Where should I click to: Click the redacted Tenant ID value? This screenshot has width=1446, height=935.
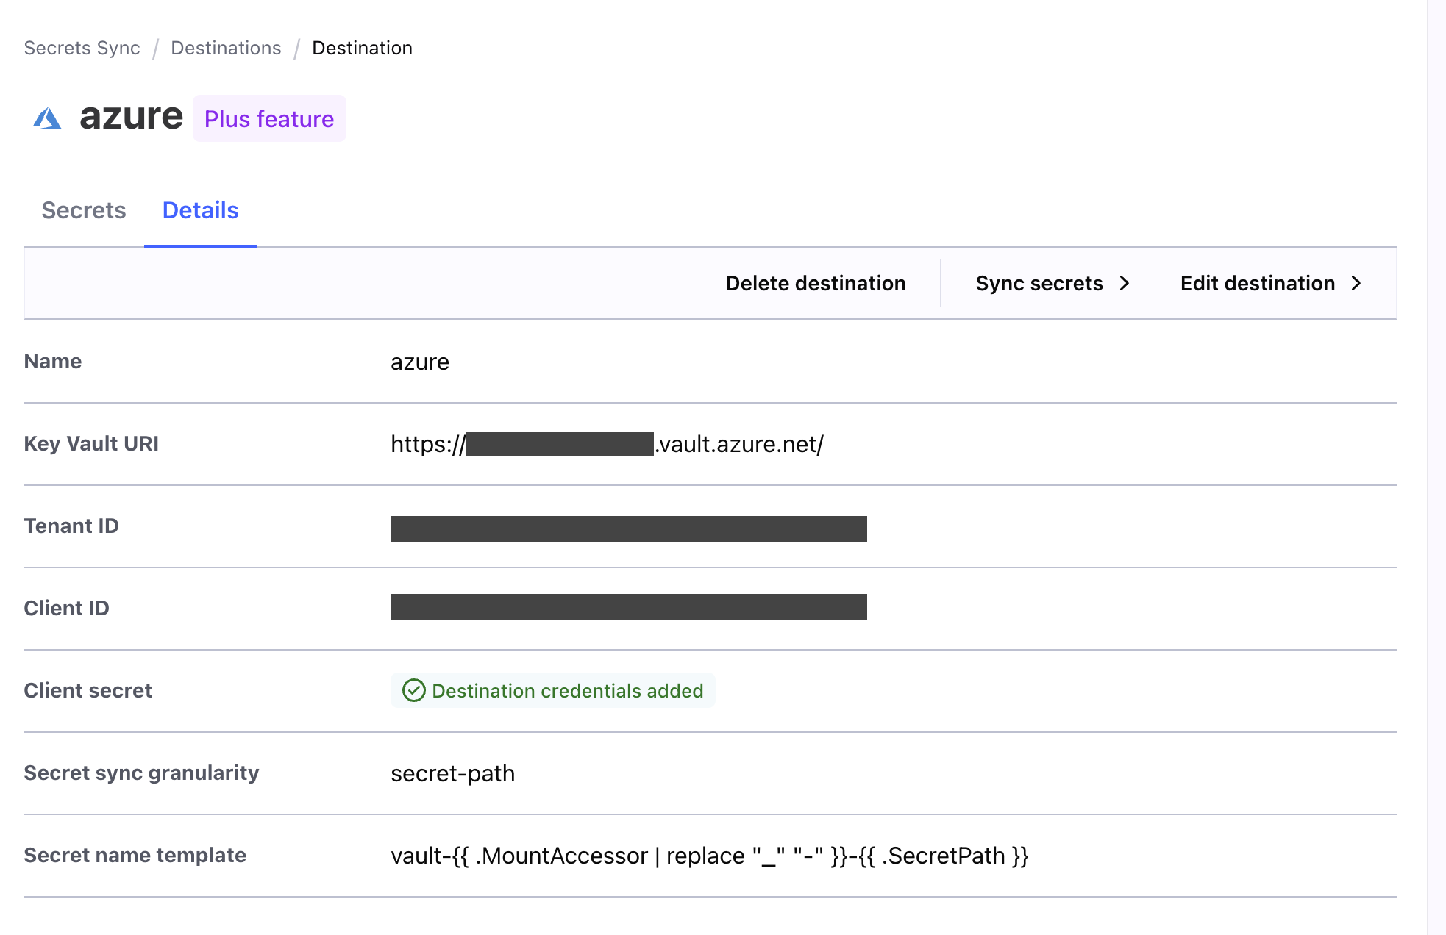629,529
